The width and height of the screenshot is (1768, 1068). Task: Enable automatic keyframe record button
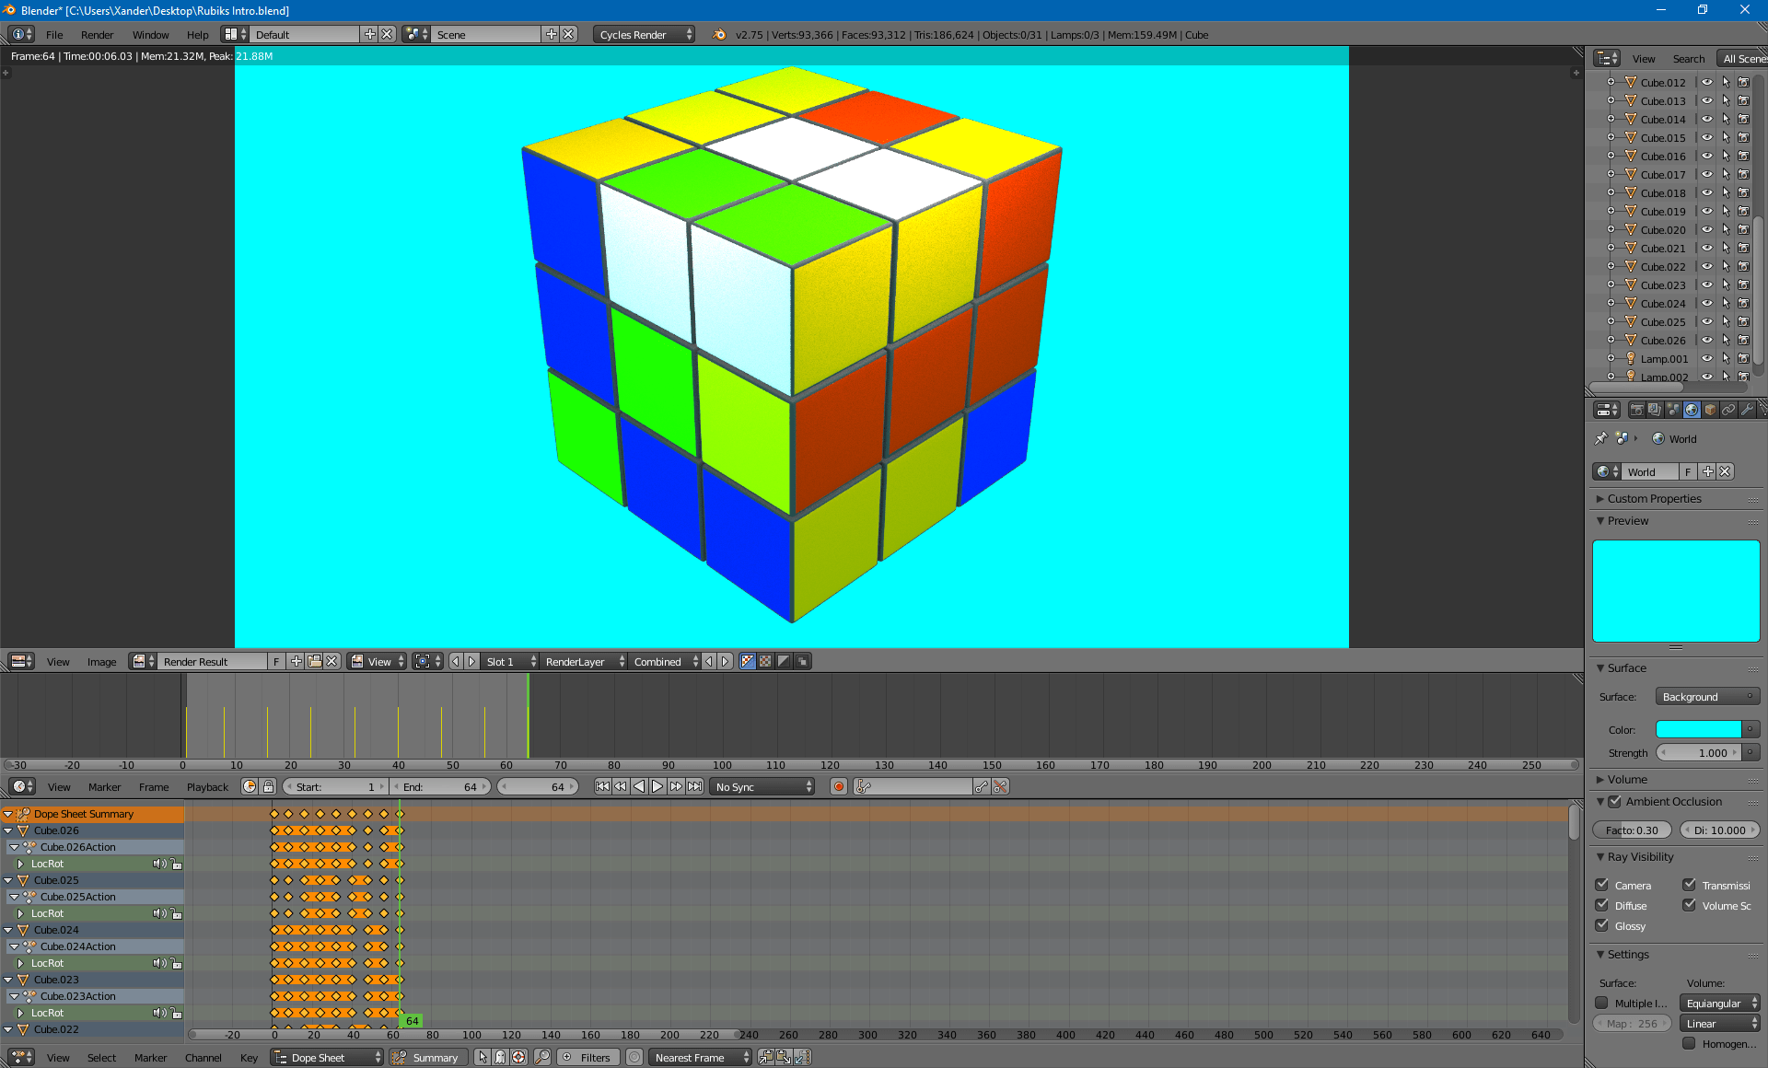tap(838, 786)
